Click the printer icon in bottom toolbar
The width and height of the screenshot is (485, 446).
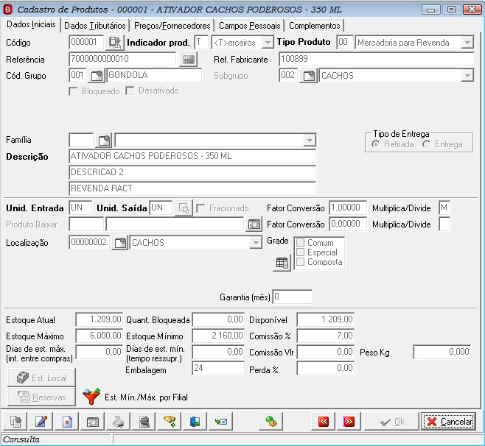[118, 421]
